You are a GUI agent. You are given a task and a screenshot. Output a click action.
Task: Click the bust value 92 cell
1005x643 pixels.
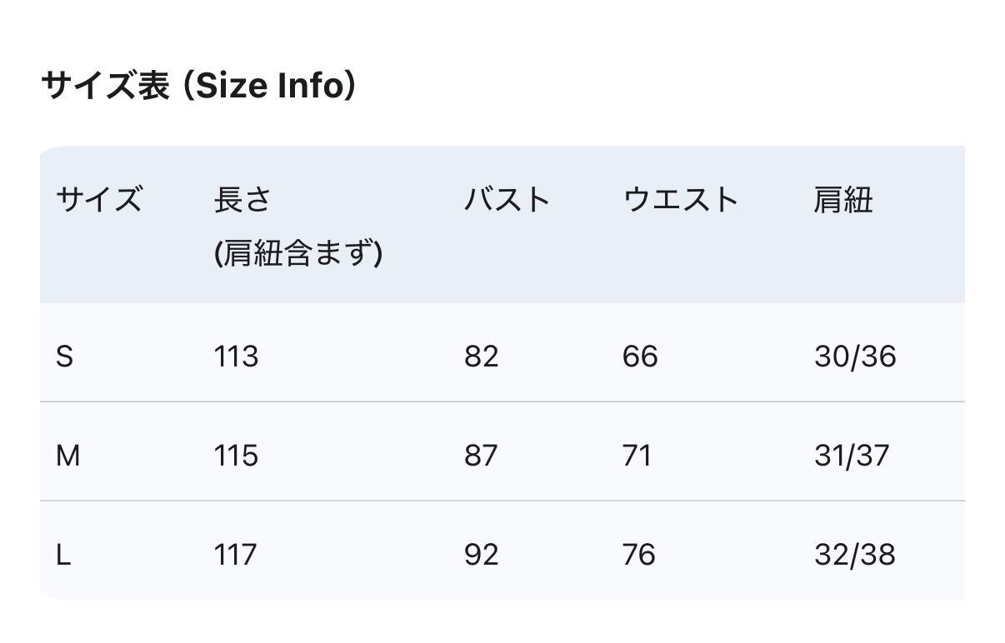481,555
